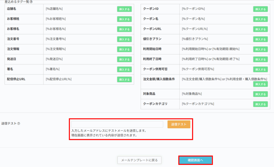274x167 pixels.
Task: Focus the test email address field
Action: (x=117, y=124)
